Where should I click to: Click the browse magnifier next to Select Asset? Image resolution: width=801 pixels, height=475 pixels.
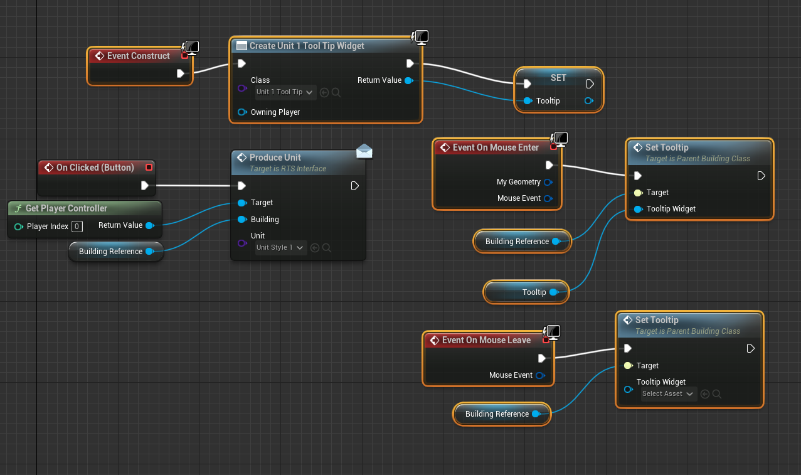(x=716, y=394)
